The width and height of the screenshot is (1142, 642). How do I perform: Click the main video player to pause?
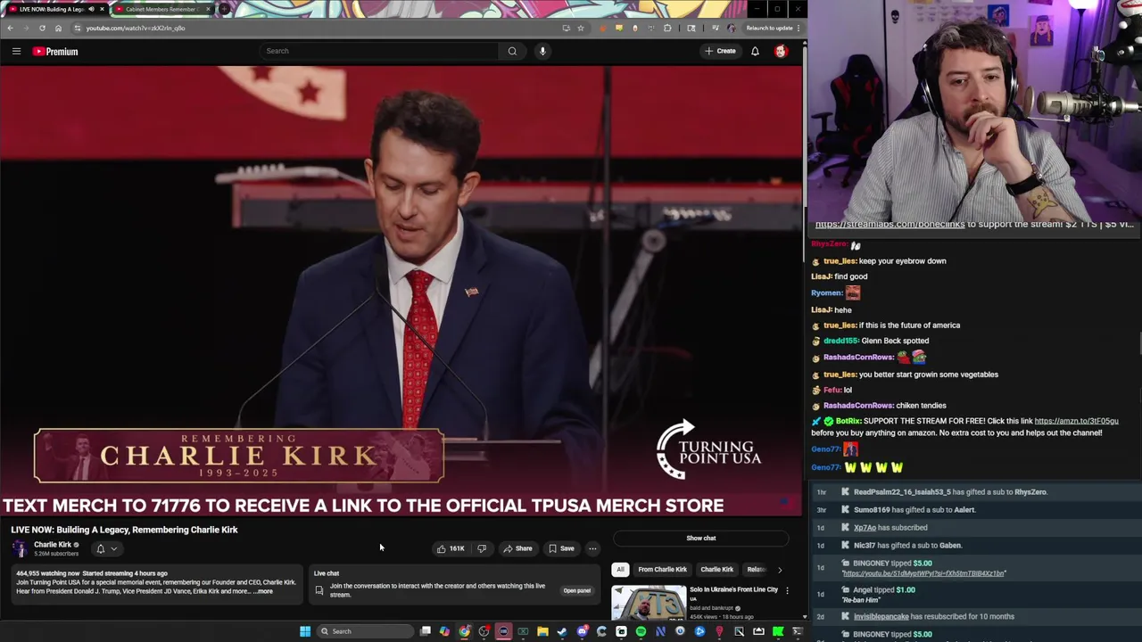401,290
